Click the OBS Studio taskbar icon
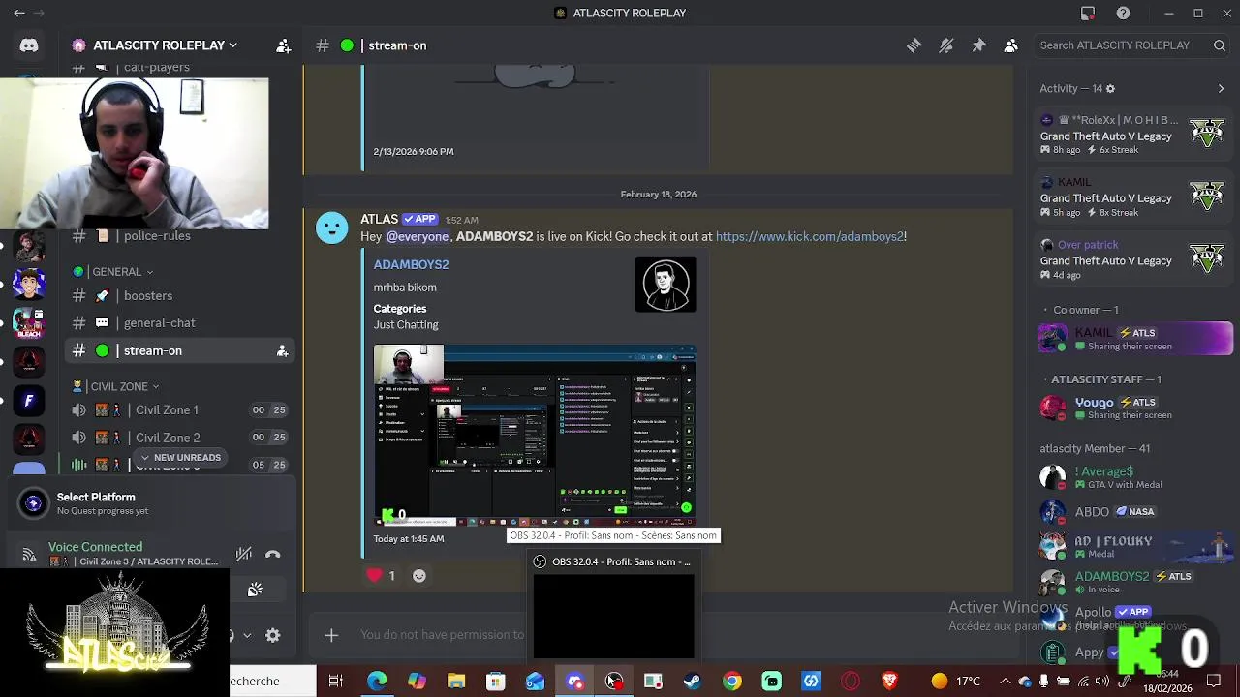 [614, 682]
